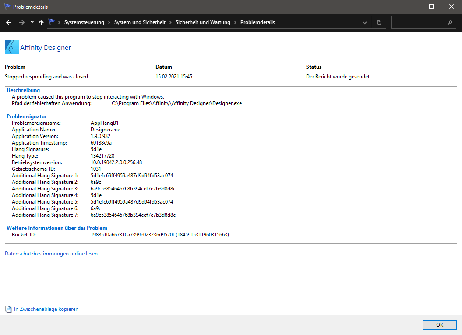
Task: Click 'A problem caused this program' description
Action: [88, 97]
